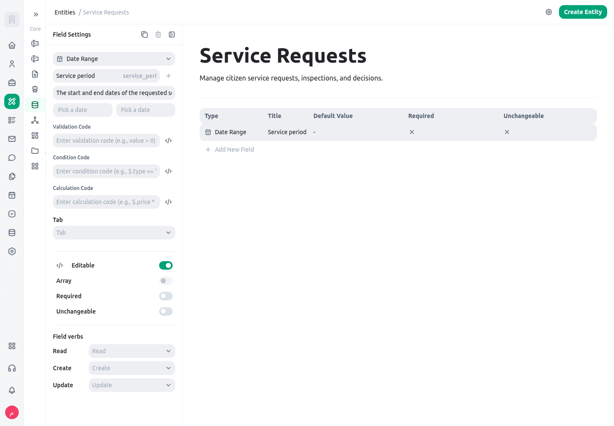Open the Home icon in the sidebar
The width and height of the screenshot is (614, 426).
[x=12, y=45]
